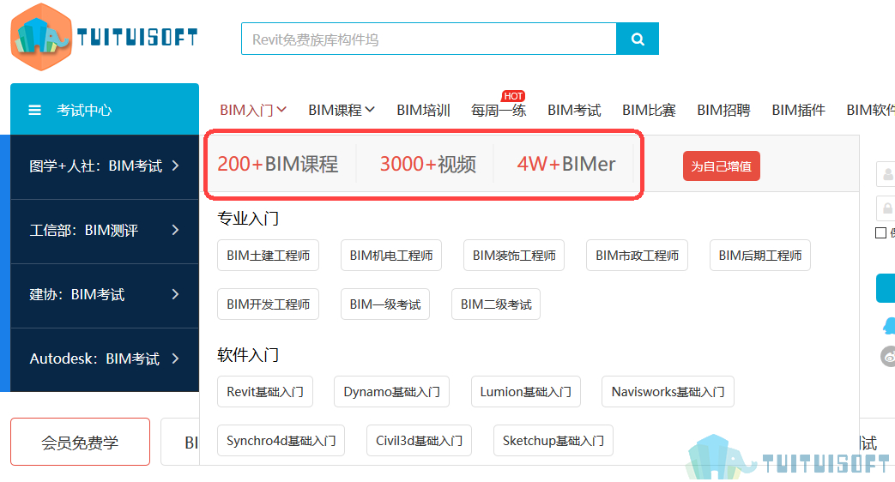The width and height of the screenshot is (895, 482).
Task: Expand 工信部：BIM测评 sidebar item
Action: point(105,231)
